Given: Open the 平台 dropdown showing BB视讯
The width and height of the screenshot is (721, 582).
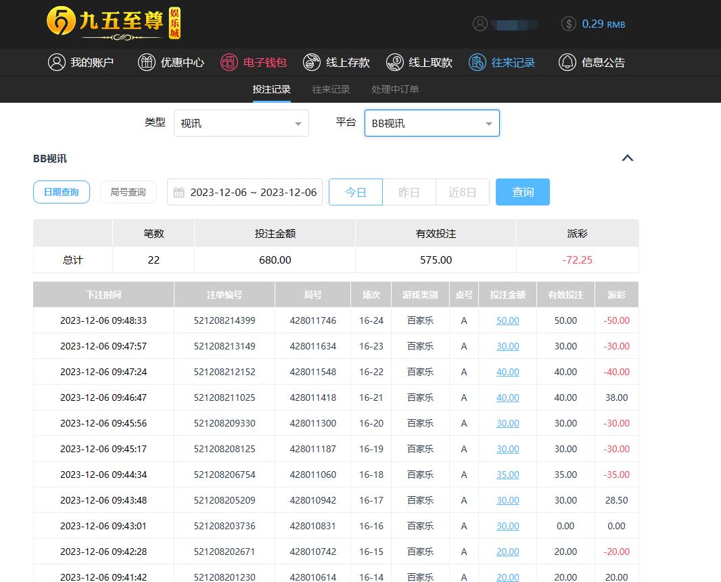Looking at the screenshot, I should click(432, 124).
